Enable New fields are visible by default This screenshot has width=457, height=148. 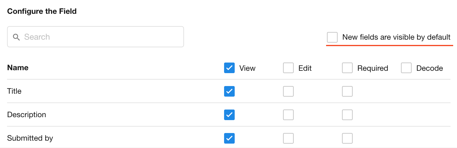click(x=332, y=37)
